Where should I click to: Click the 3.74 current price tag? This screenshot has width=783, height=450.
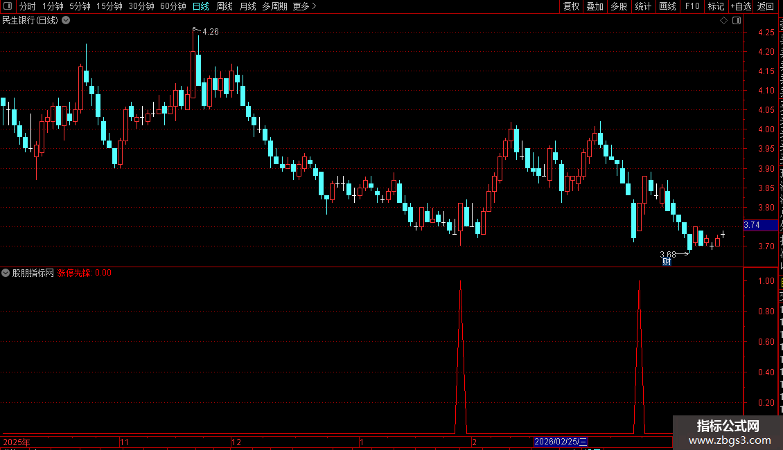click(x=760, y=225)
